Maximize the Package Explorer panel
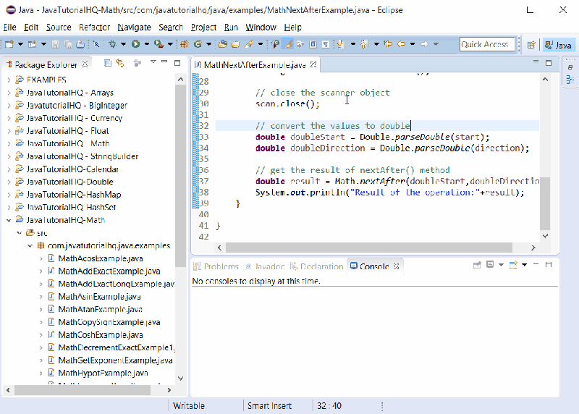The image size is (579, 414). tap(177, 63)
